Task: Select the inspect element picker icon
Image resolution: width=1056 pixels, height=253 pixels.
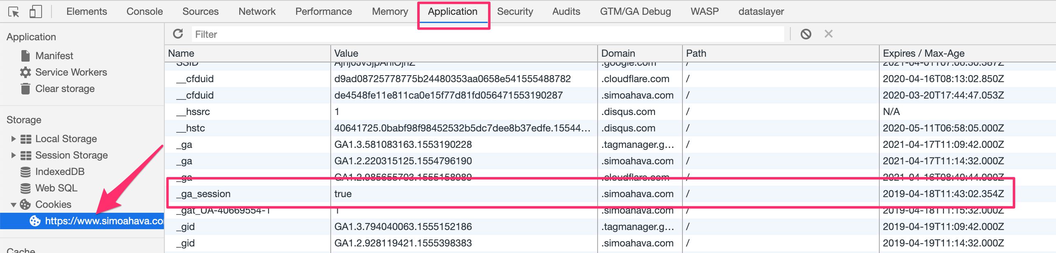Action: point(14,12)
